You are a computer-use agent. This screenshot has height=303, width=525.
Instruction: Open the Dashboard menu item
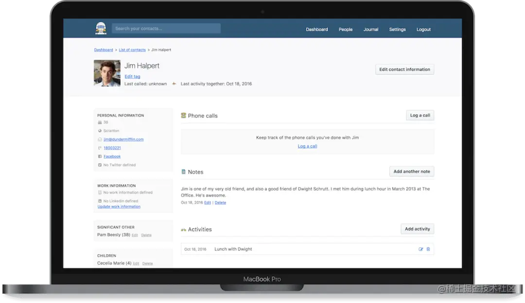click(x=317, y=30)
